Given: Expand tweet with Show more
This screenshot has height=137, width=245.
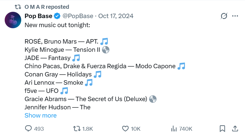Looking at the screenshot, I should [x=41, y=115].
